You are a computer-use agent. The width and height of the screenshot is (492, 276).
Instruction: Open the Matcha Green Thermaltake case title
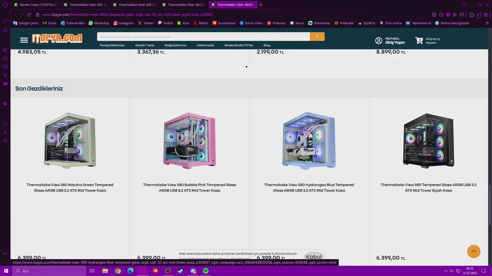70,187
